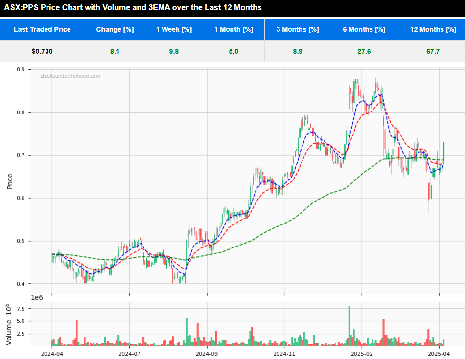
Task: Click the 2.5 volume axis tick label
Action: point(21,334)
